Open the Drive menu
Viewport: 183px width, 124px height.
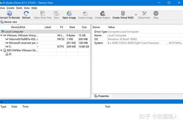[2, 8]
